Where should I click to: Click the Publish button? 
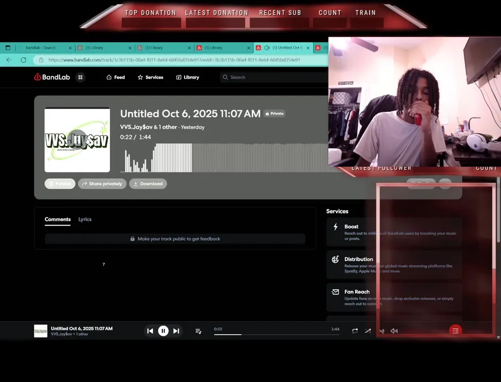pos(60,184)
